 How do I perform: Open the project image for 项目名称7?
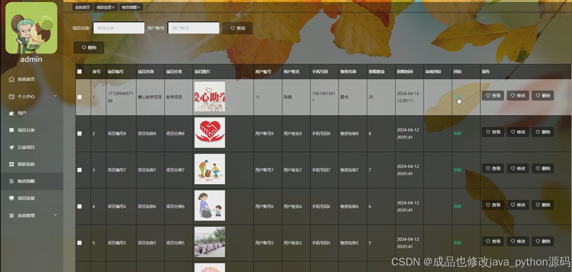[210, 169]
